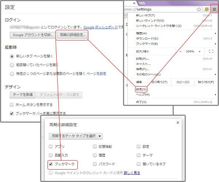Choose 新しいタブ(T) menu item
Image resolution: width=219 pixels, height=182 pixels.
pos(173,15)
